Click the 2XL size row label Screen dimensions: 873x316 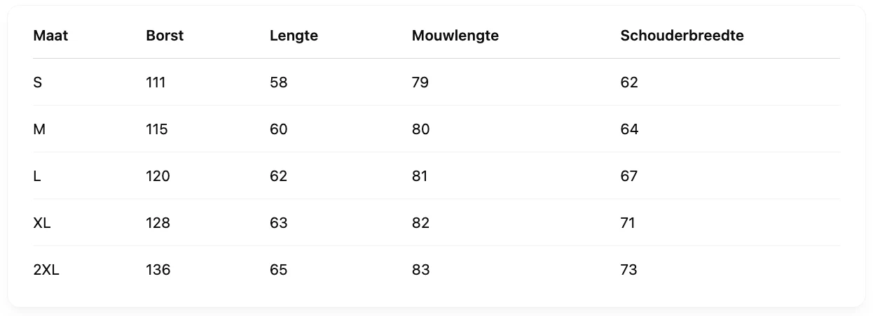(46, 270)
